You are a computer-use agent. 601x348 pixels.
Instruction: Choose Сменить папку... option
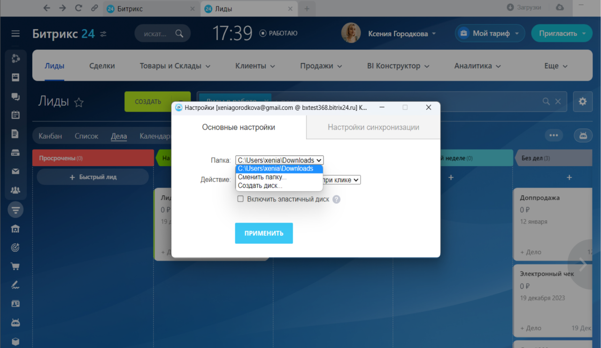coord(279,177)
